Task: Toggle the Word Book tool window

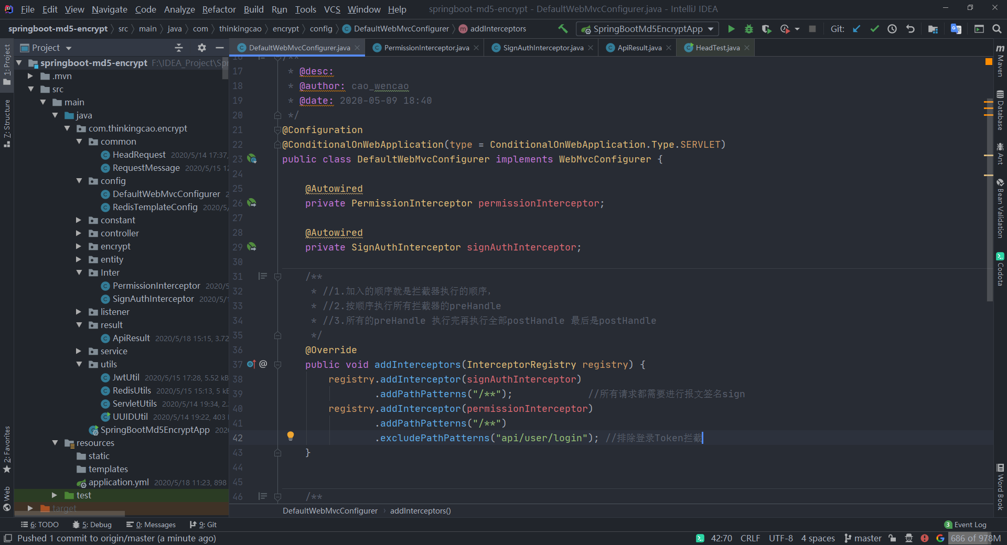Action: [x=1000, y=487]
